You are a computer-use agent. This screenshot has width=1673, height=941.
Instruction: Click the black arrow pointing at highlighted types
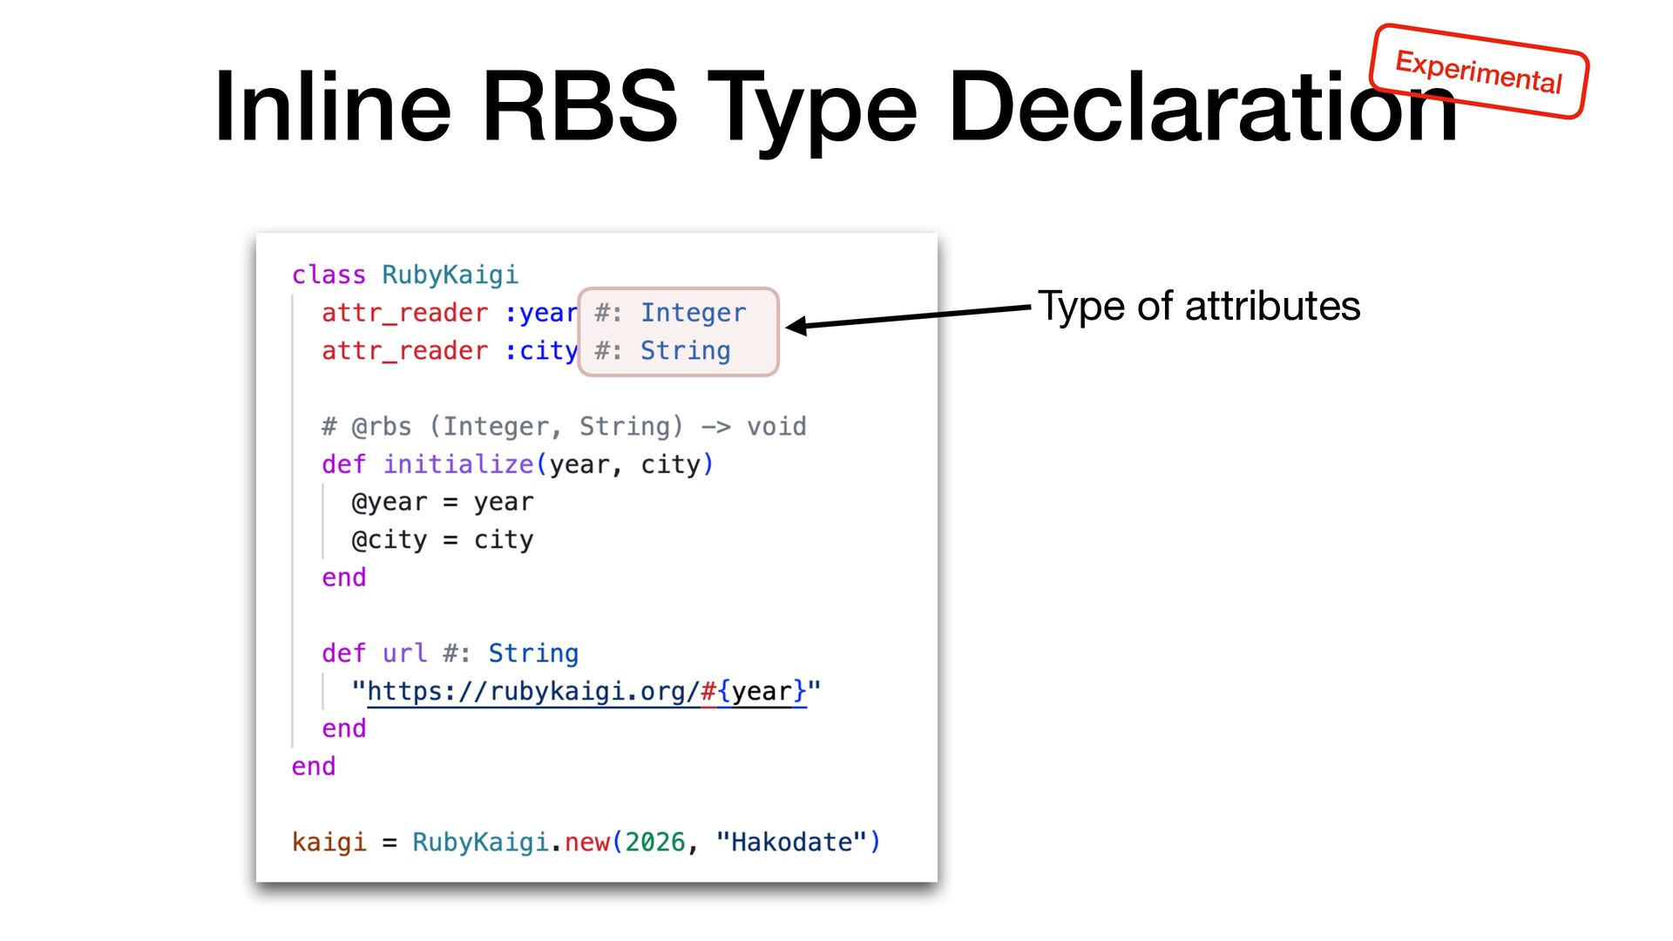pyautogui.click(x=909, y=317)
